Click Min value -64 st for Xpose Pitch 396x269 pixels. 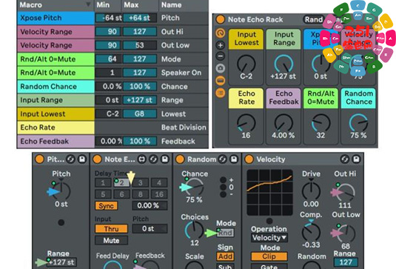pos(109,18)
